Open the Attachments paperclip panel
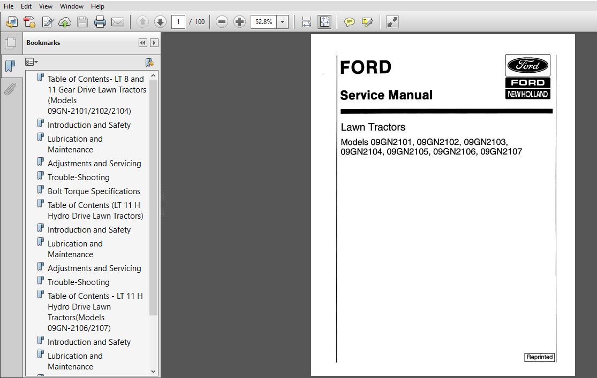Viewport: 597px width, 378px height. click(10, 89)
